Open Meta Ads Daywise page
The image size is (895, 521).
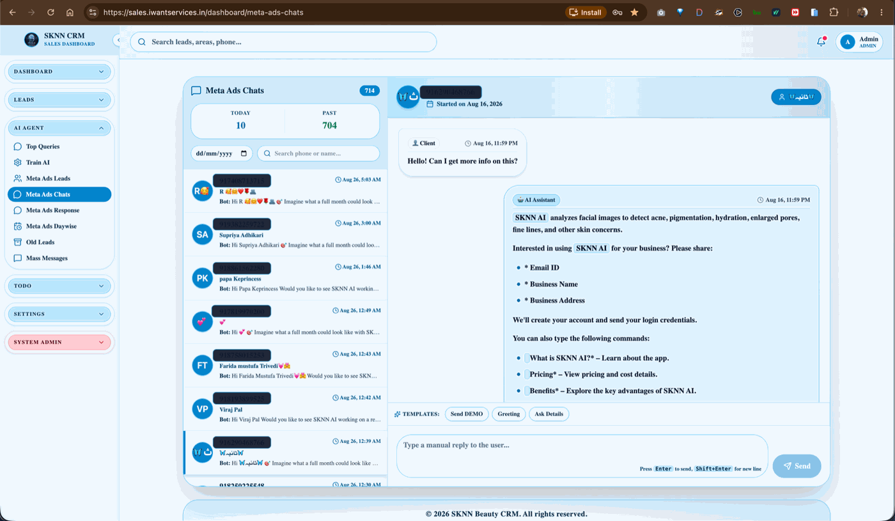pyautogui.click(x=59, y=226)
